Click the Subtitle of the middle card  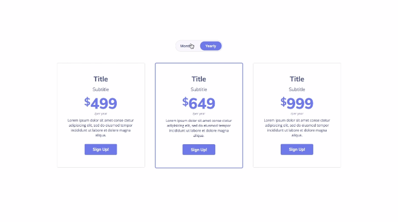(199, 89)
